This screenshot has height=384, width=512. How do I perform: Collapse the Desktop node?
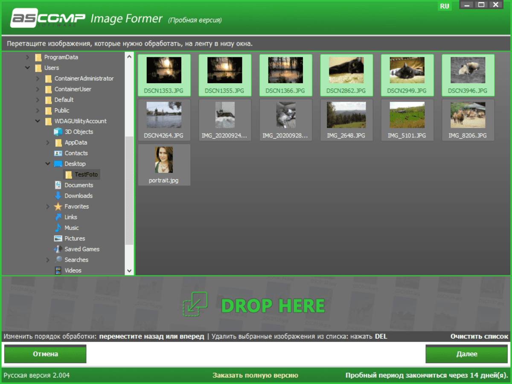[48, 164]
